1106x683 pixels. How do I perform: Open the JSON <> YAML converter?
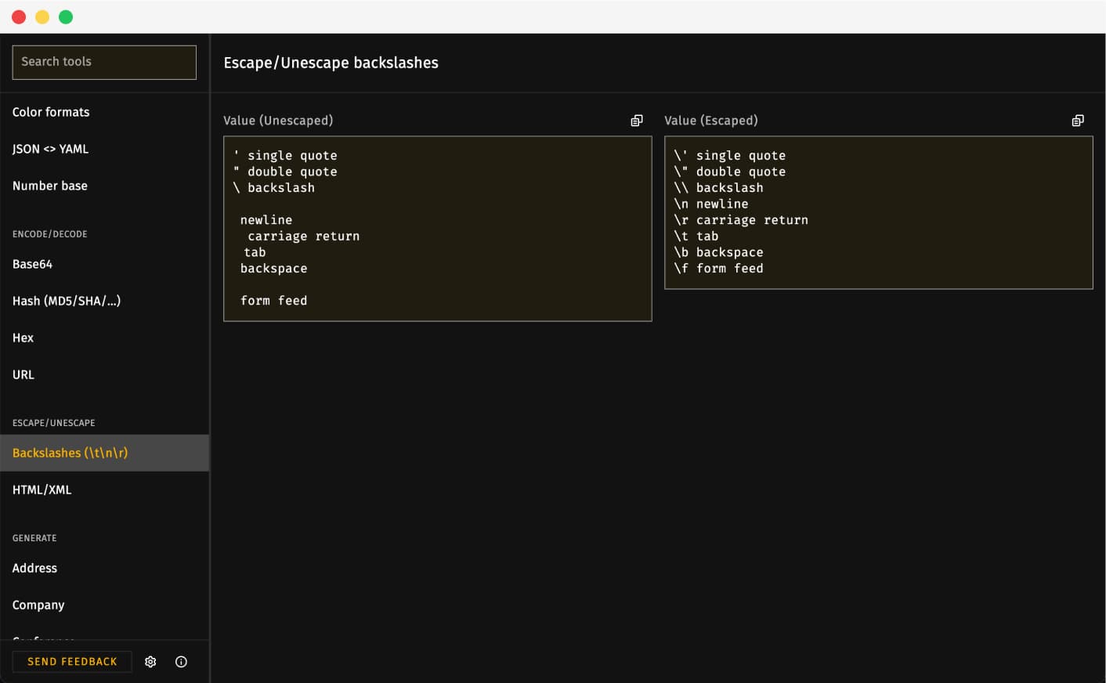point(104,149)
